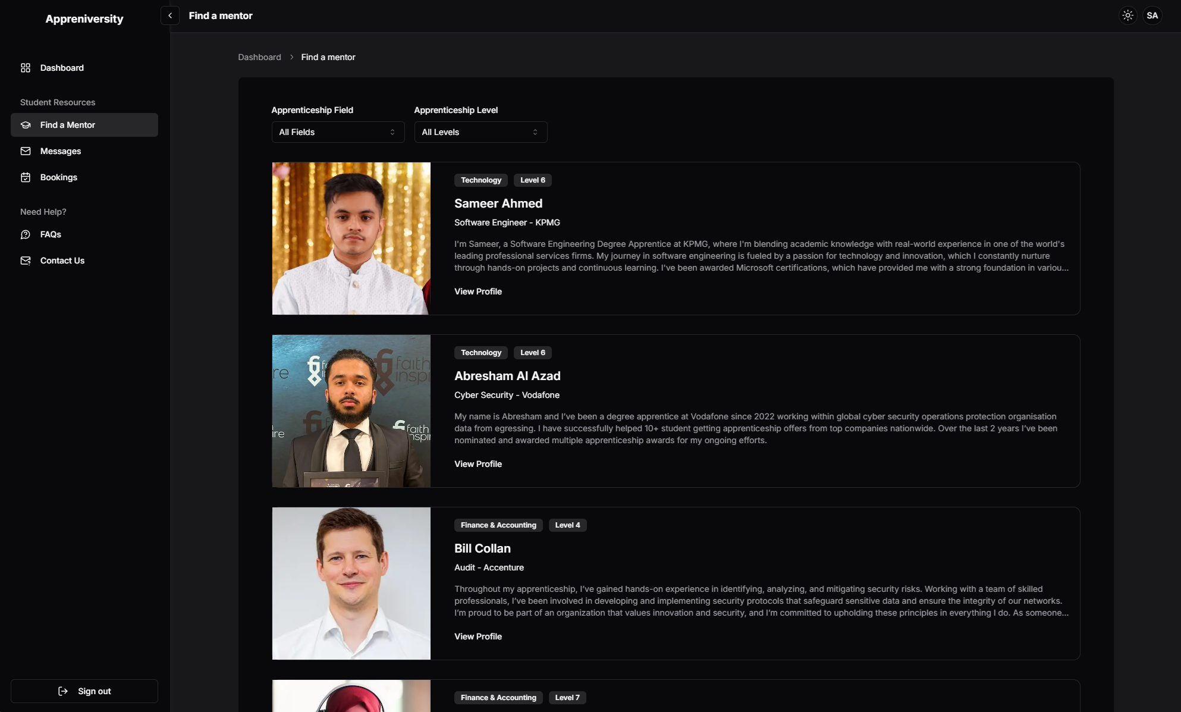Click the Contact Us mail icon
Screen dimensions: 1181x712
26,261
